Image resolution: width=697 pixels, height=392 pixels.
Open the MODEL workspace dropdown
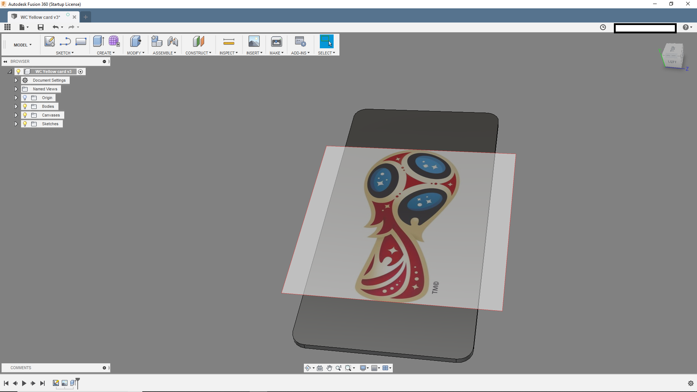[x=23, y=45]
